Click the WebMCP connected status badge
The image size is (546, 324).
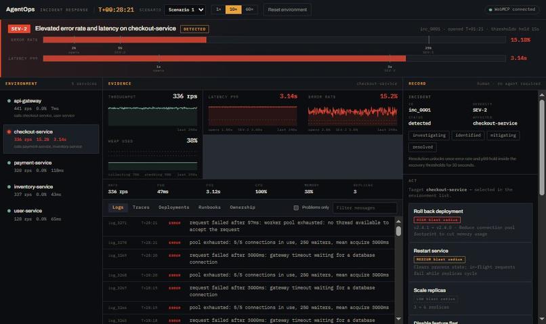click(512, 9)
